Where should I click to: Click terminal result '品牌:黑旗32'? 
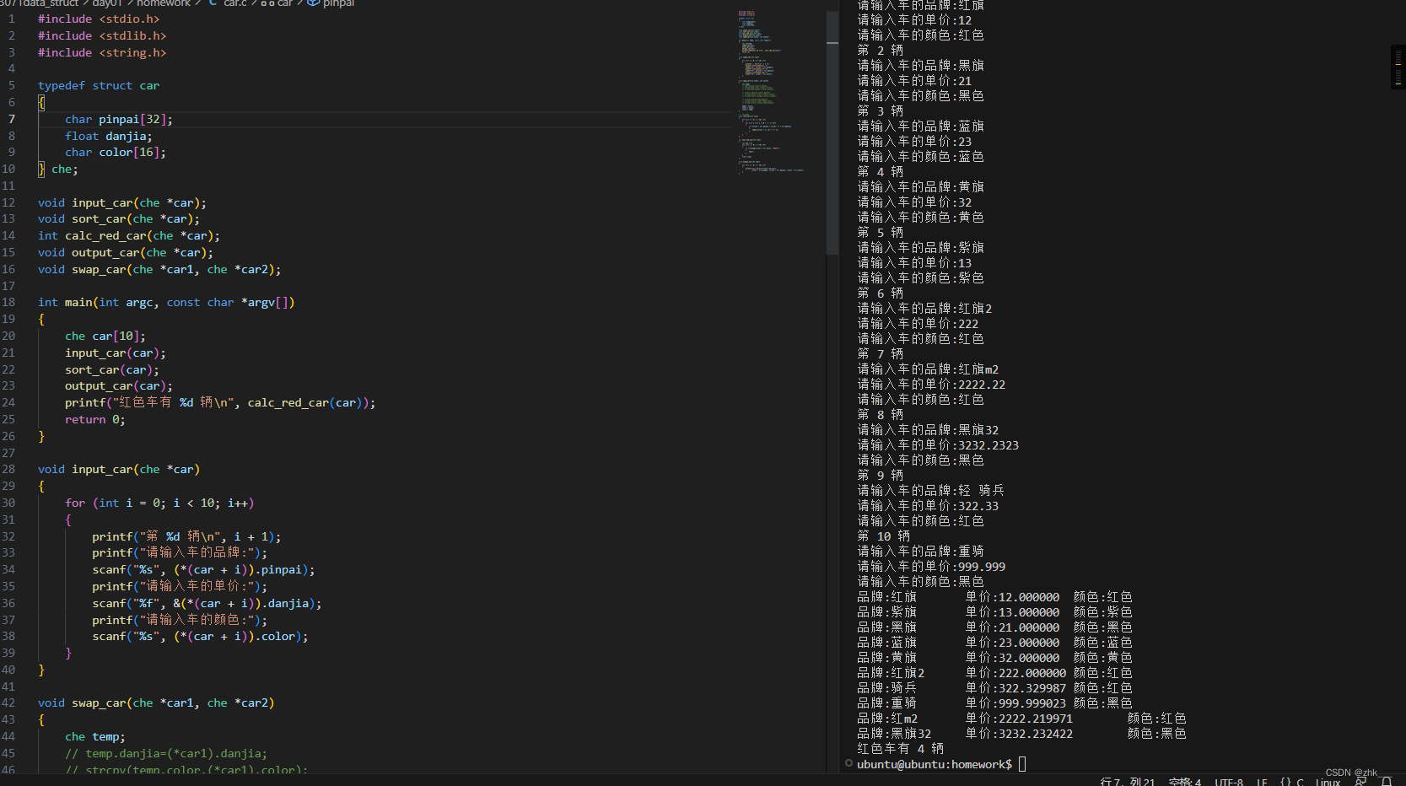pos(894,733)
